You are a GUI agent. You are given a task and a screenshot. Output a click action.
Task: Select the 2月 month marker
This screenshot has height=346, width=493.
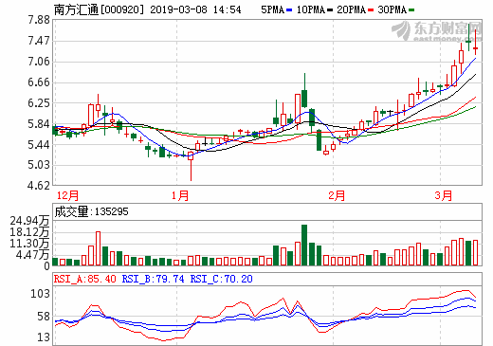(x=337, y=195)
